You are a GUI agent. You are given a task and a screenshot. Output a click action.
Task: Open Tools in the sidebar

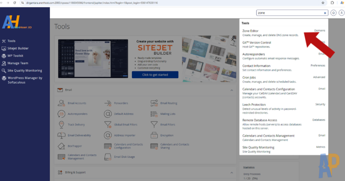pos(11,41)
